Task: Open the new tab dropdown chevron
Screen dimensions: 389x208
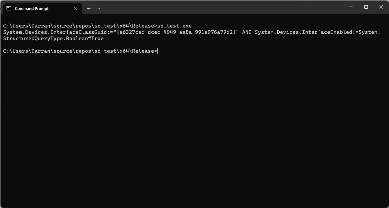Action: [x=99, y=8]
